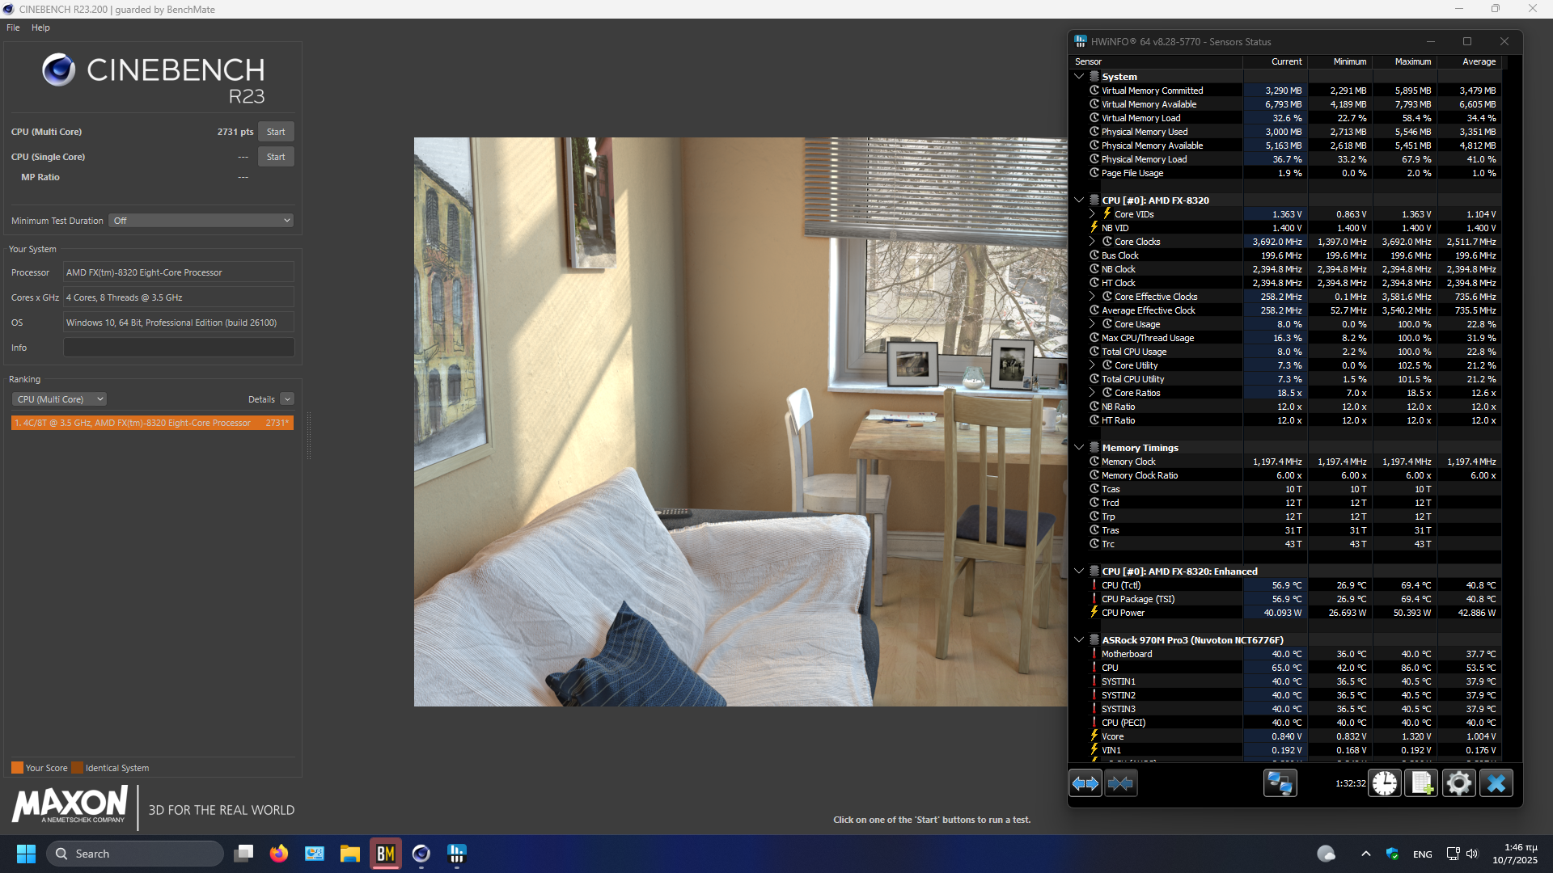Open the Minimum Test Duration dropdown
The height and width of the screenshot is (873, 1553).
[201, 221]
